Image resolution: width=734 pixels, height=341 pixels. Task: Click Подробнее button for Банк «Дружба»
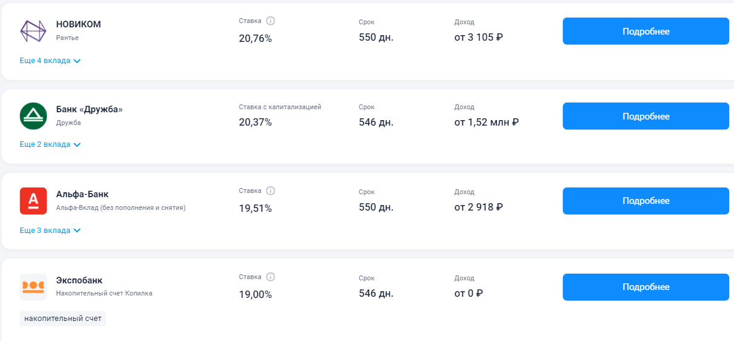pyautogui.click(x=646, y=116)
